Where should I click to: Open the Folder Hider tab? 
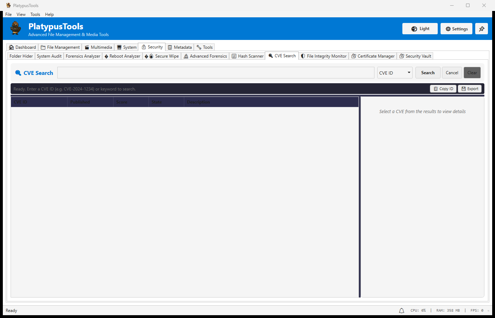pyautogui.click(x=21, y=56)
